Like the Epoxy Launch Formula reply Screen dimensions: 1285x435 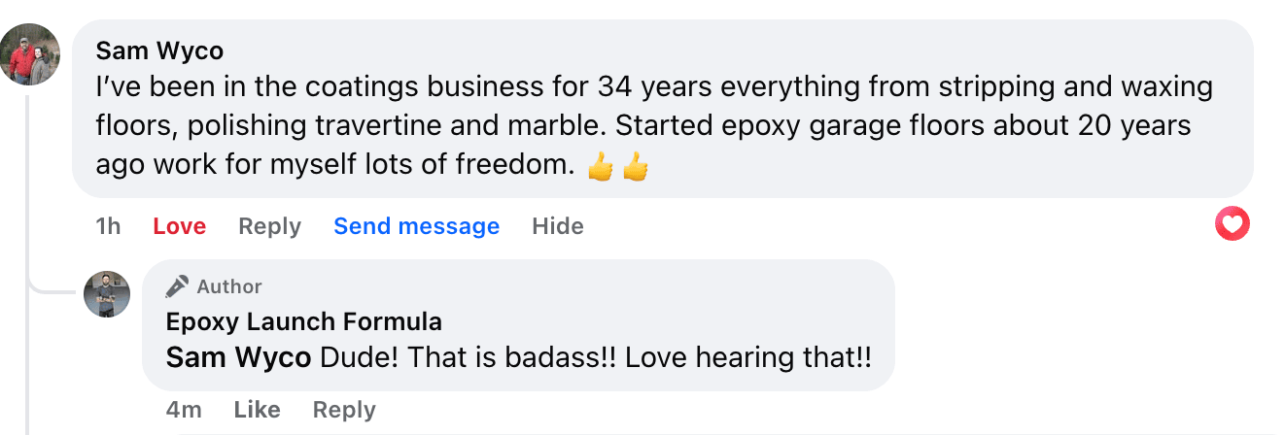(x=257, y=410)
